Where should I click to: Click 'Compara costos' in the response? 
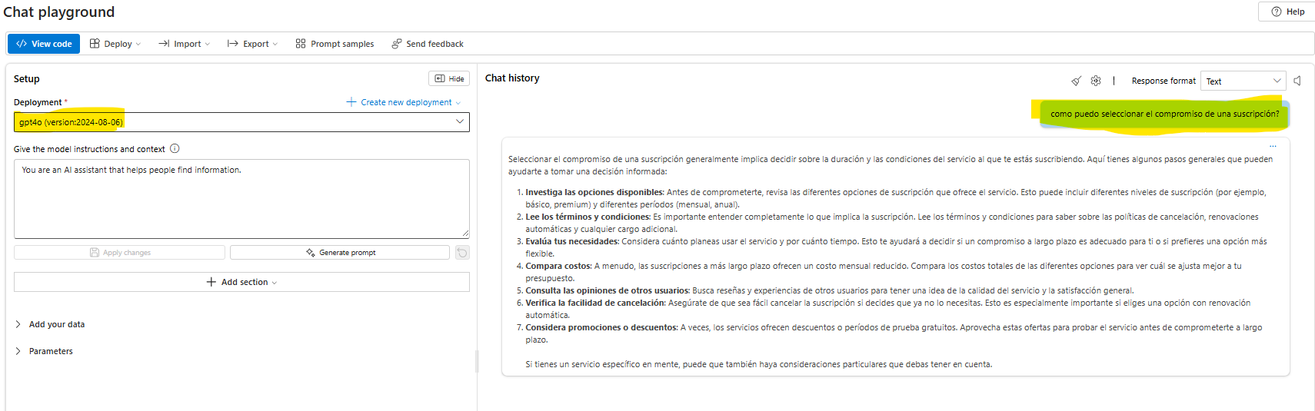click(x=558, y=266)
